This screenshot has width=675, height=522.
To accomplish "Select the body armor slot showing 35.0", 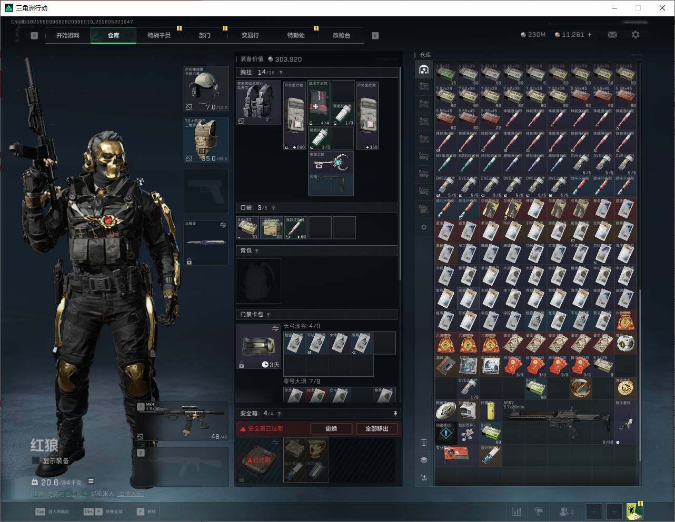I will (x=206, y=140).
